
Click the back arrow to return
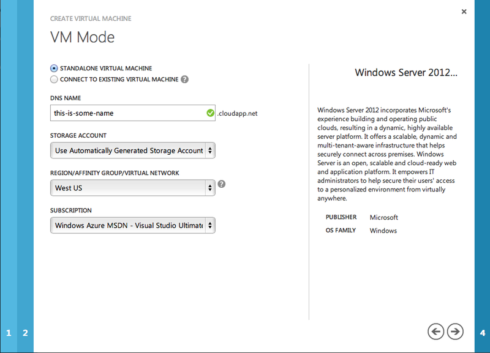(435, 331)
